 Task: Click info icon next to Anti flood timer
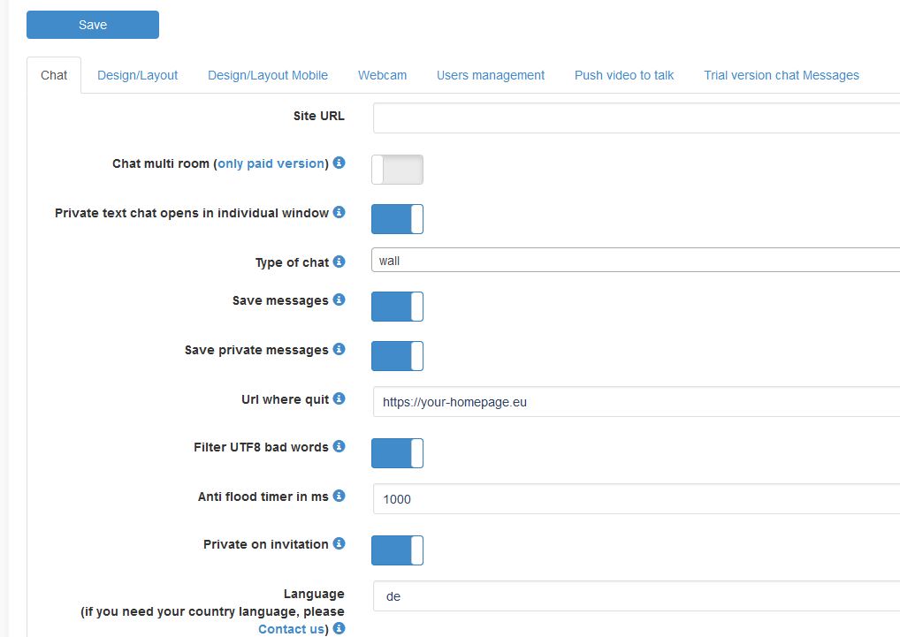(339, 496)
